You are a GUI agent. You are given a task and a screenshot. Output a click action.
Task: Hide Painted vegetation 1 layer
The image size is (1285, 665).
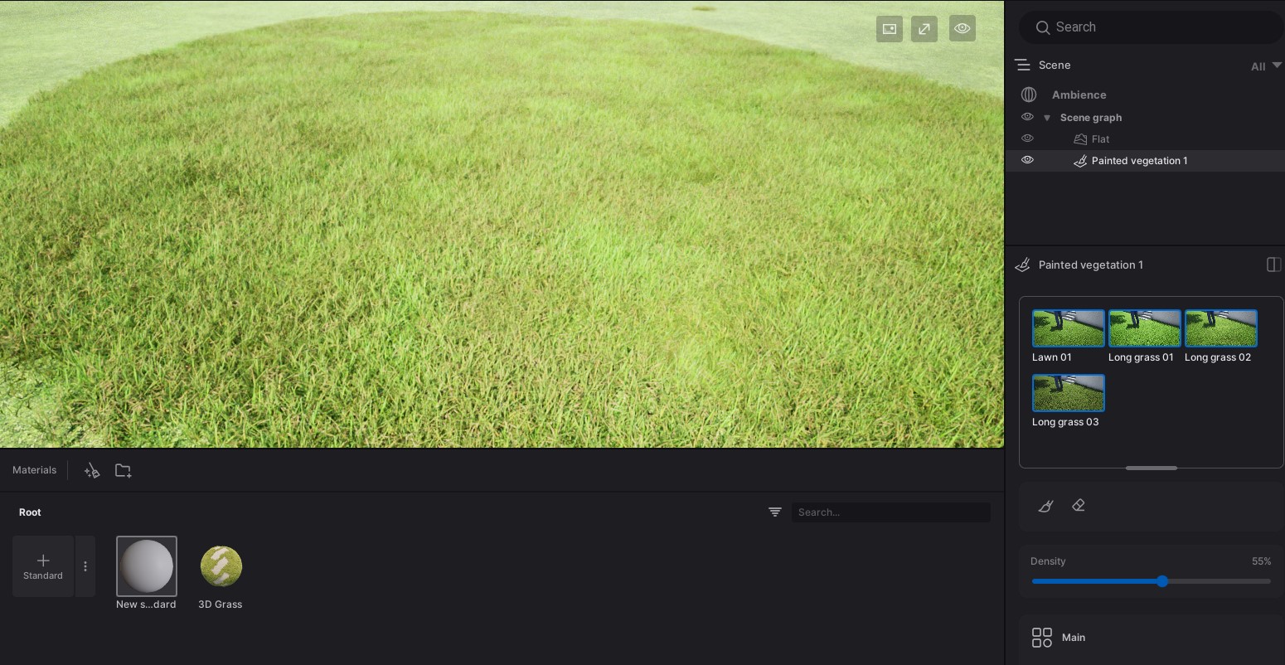tap(1027, 160)
